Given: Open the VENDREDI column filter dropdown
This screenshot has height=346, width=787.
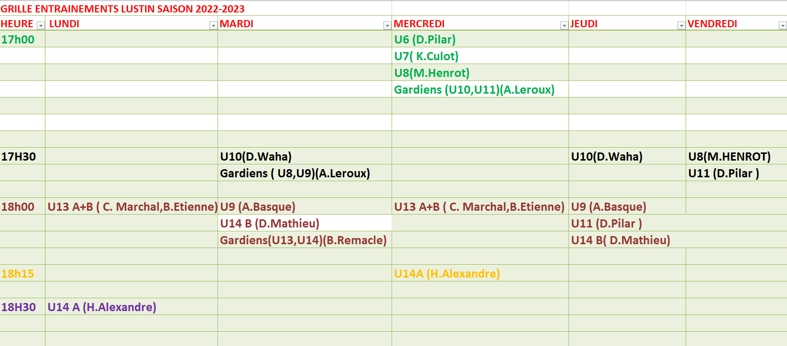Looking at the screenshot, I should coord(783,26).
